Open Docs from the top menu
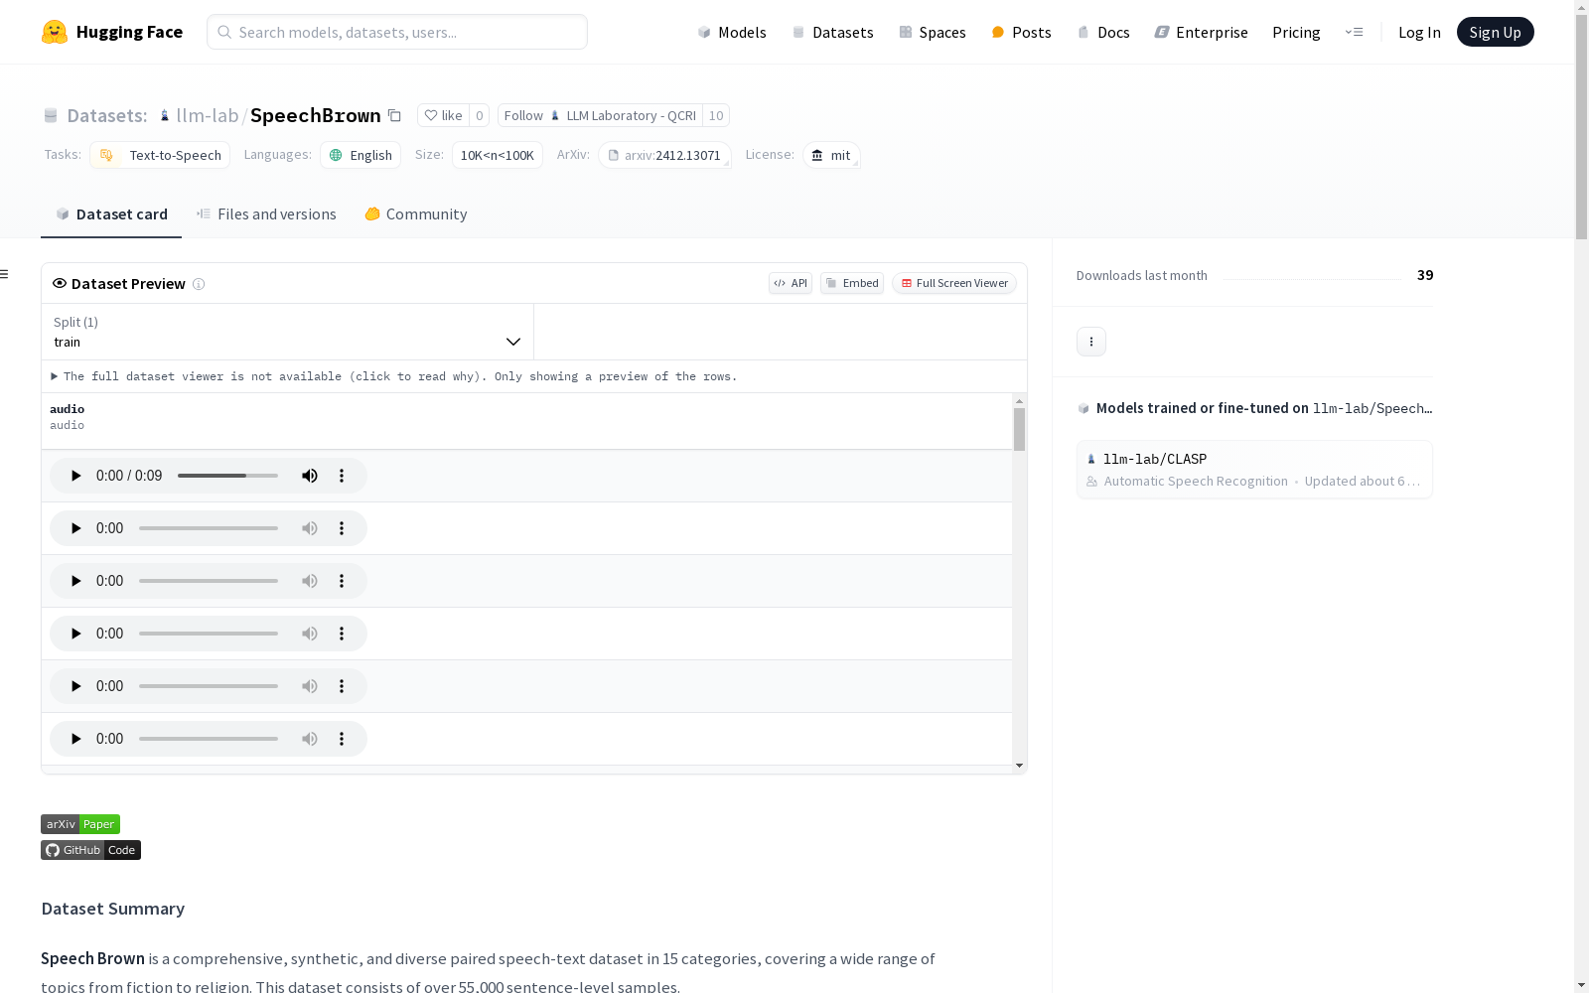This screenshot has width=1589, height=993. coord(1103,32)
